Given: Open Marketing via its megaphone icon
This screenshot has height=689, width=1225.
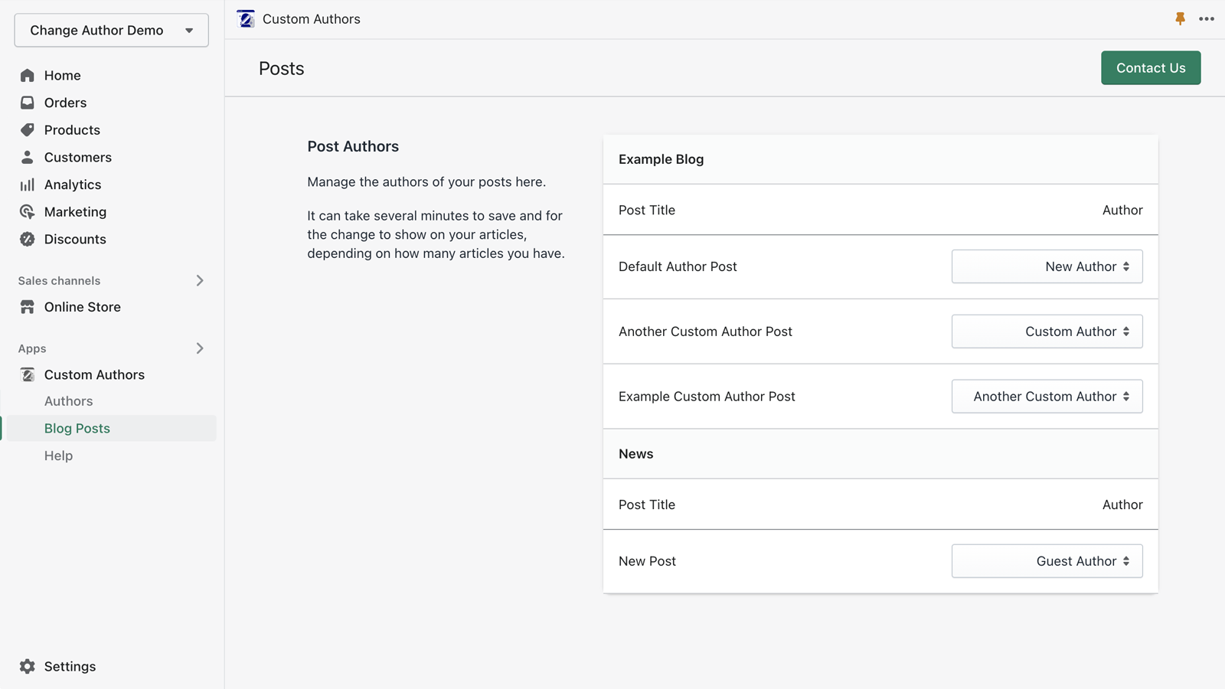Looking at the screenshot, I should point(28,212).
